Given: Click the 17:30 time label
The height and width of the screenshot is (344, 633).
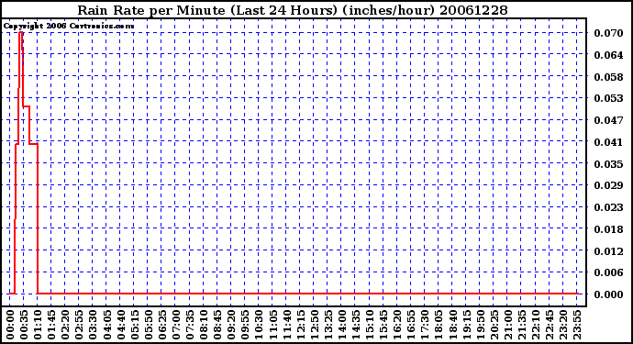Looking at the screenshot, I should click(425, 325).
